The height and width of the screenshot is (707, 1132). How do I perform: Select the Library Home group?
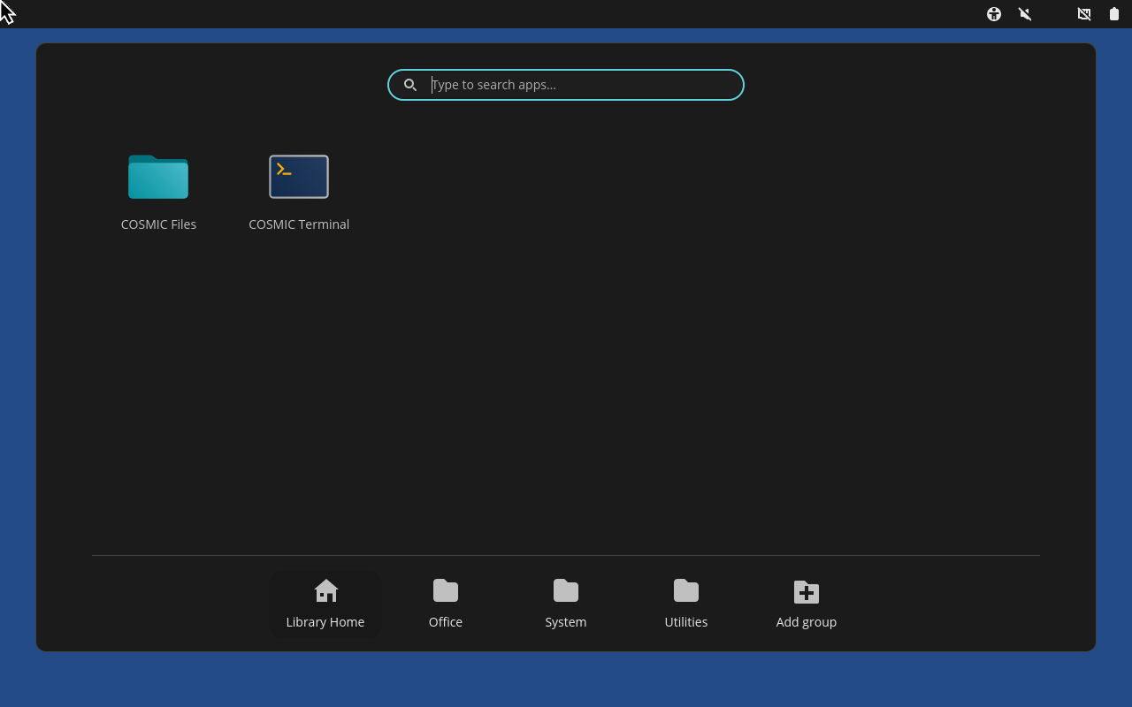(x=325, y=604)
